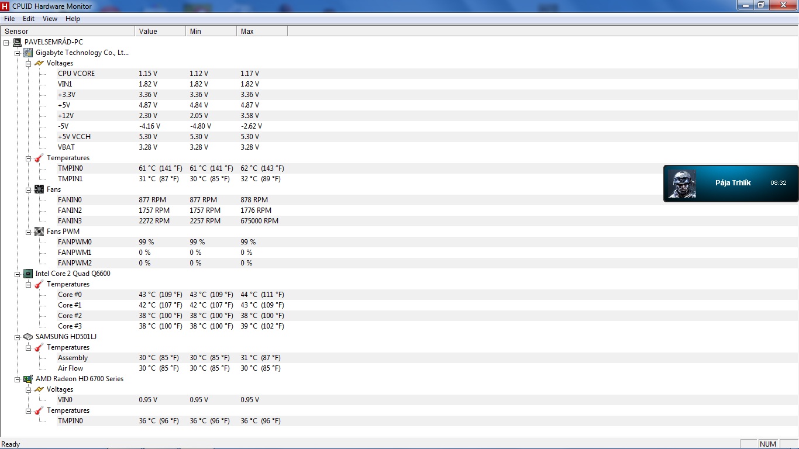The image size is (799, 449).
Task: Click the Sensor column header
Action: coord(68,31)
